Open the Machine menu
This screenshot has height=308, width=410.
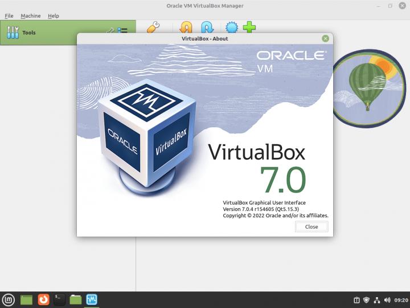[31, 16]
